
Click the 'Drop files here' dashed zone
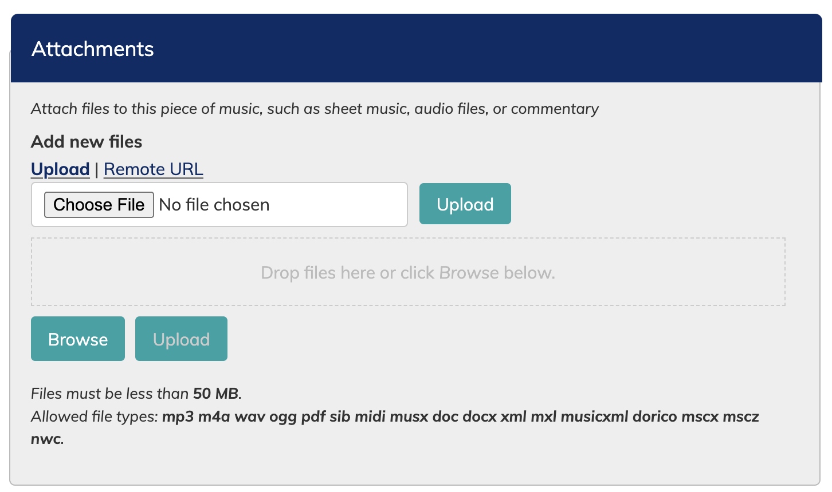pyautogui.click(x=407, y=272)
